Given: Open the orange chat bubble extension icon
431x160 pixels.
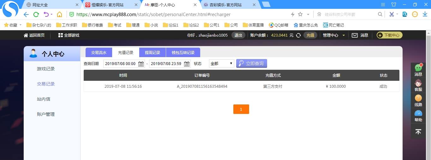Looking at the screenshot, I should [415, 14].
